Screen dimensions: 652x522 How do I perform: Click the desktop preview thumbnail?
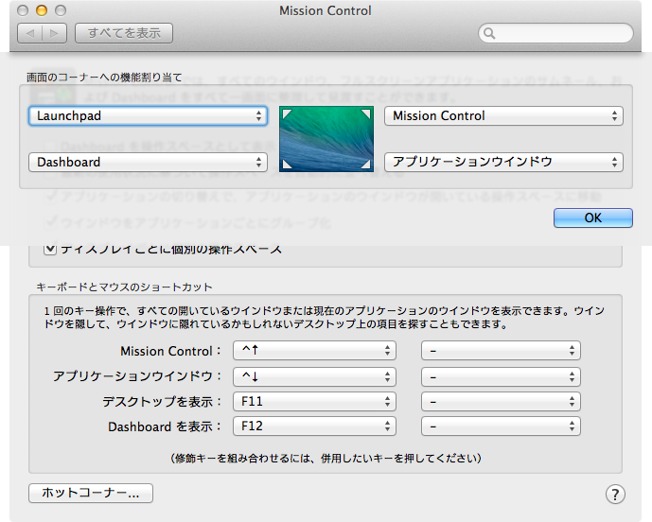326,139
